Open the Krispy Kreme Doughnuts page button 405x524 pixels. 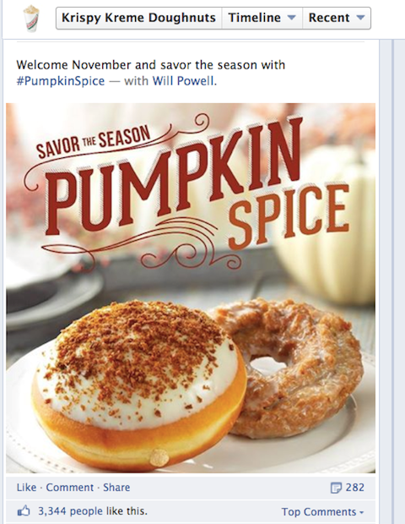coord(138,18)
